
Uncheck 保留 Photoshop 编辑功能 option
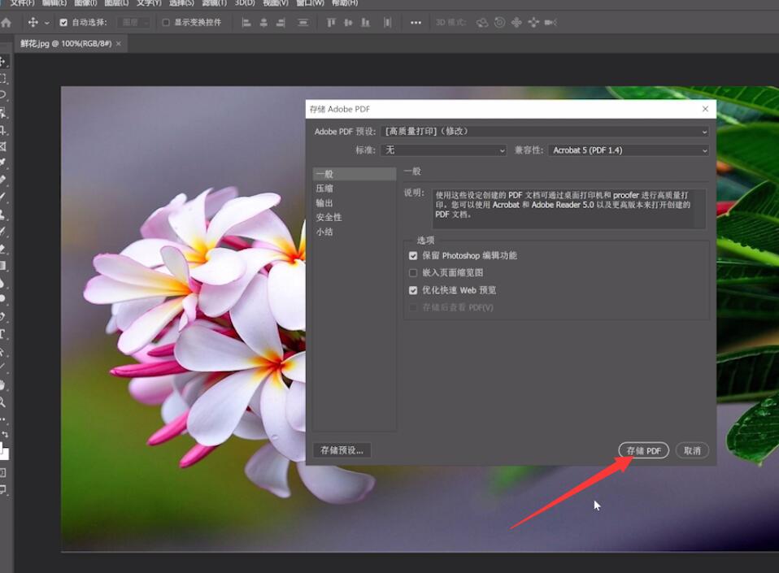(x=413, y=256)
